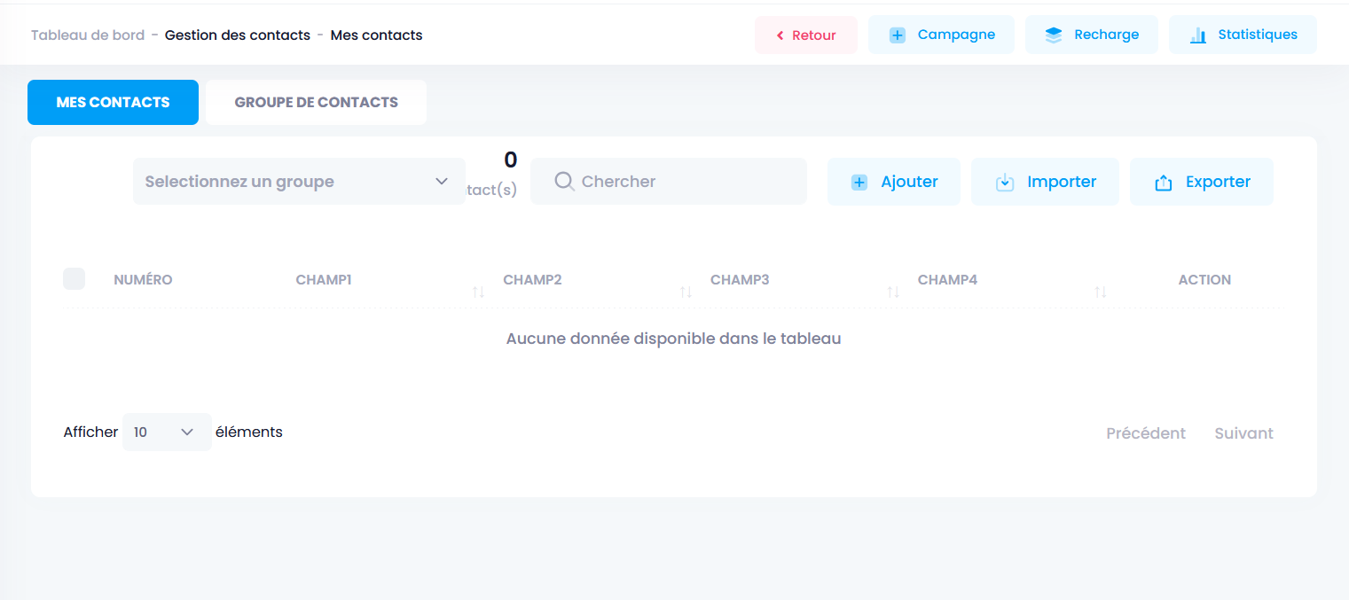
Task: Click the Suivant pagination button
Action: (x=1243, y=433)
